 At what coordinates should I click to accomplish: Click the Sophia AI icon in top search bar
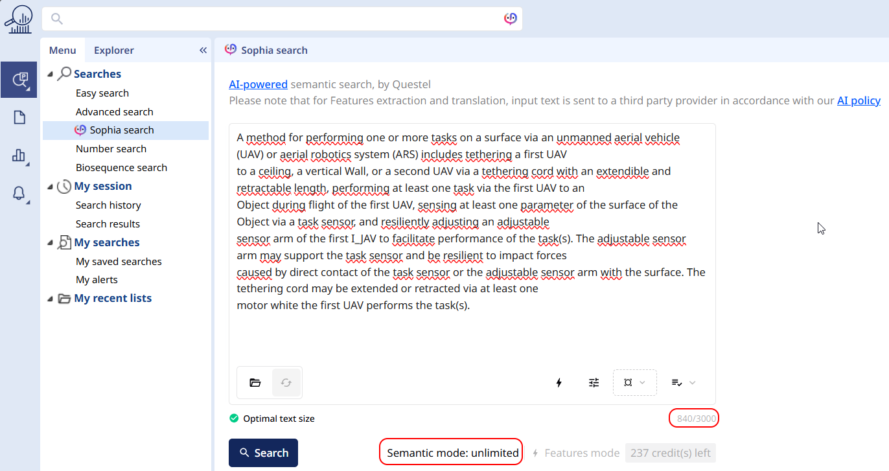point(511,19)
